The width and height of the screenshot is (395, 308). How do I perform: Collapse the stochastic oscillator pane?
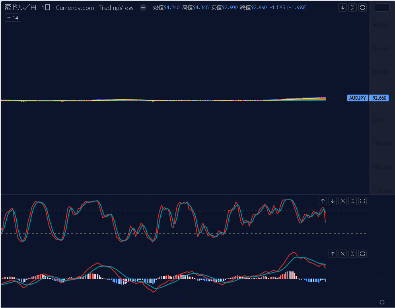[352, 201]
